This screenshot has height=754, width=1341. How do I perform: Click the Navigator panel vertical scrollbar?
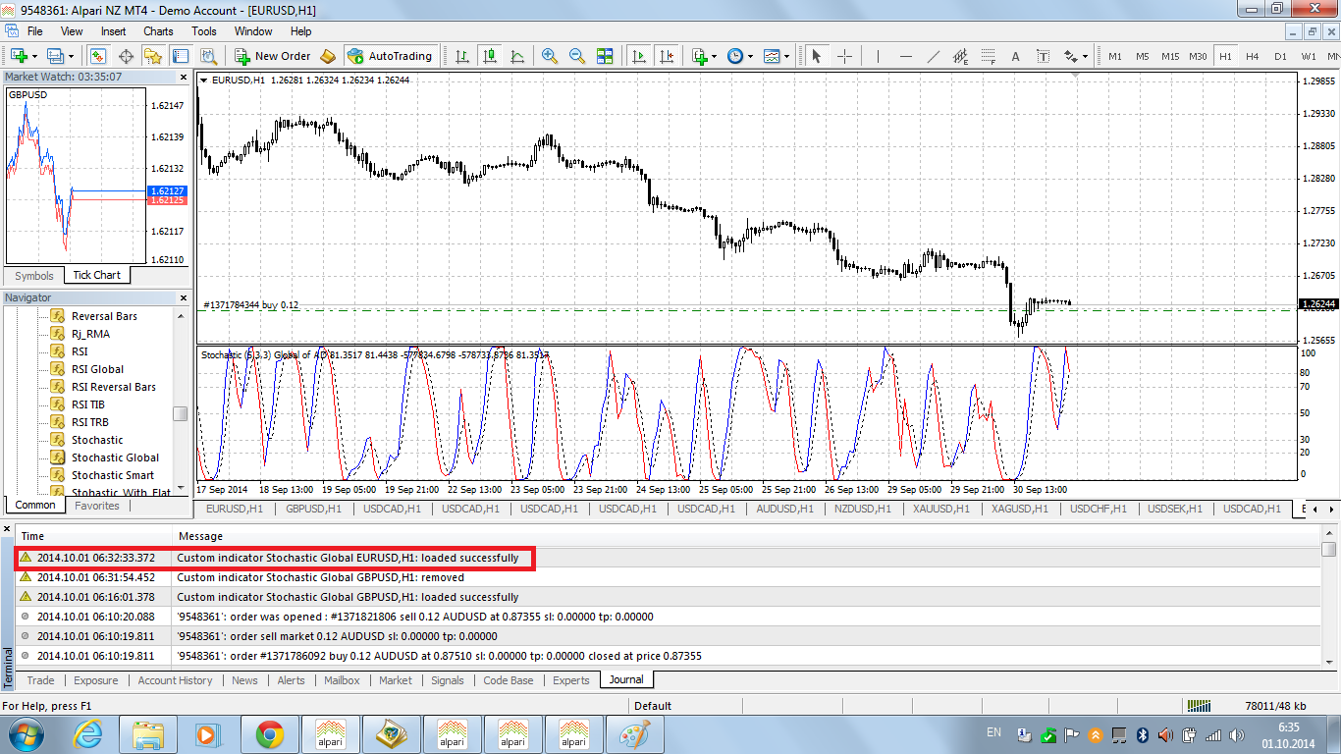(x=181, y=413)
